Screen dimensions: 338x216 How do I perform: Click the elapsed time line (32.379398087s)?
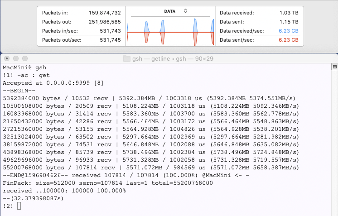pyautogui.click(x=33, y=199)
